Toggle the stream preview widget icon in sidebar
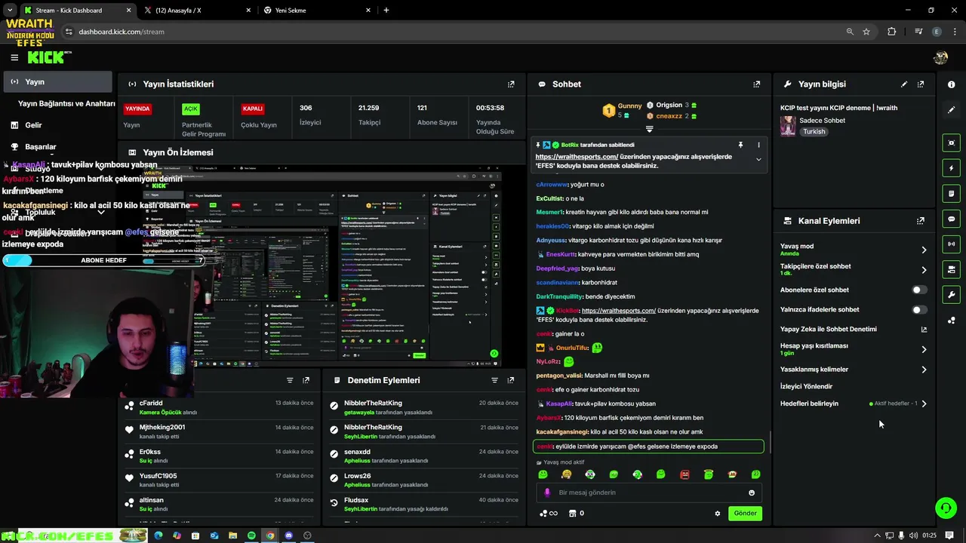This screenshot has width=966, height=543. [952, 143]
